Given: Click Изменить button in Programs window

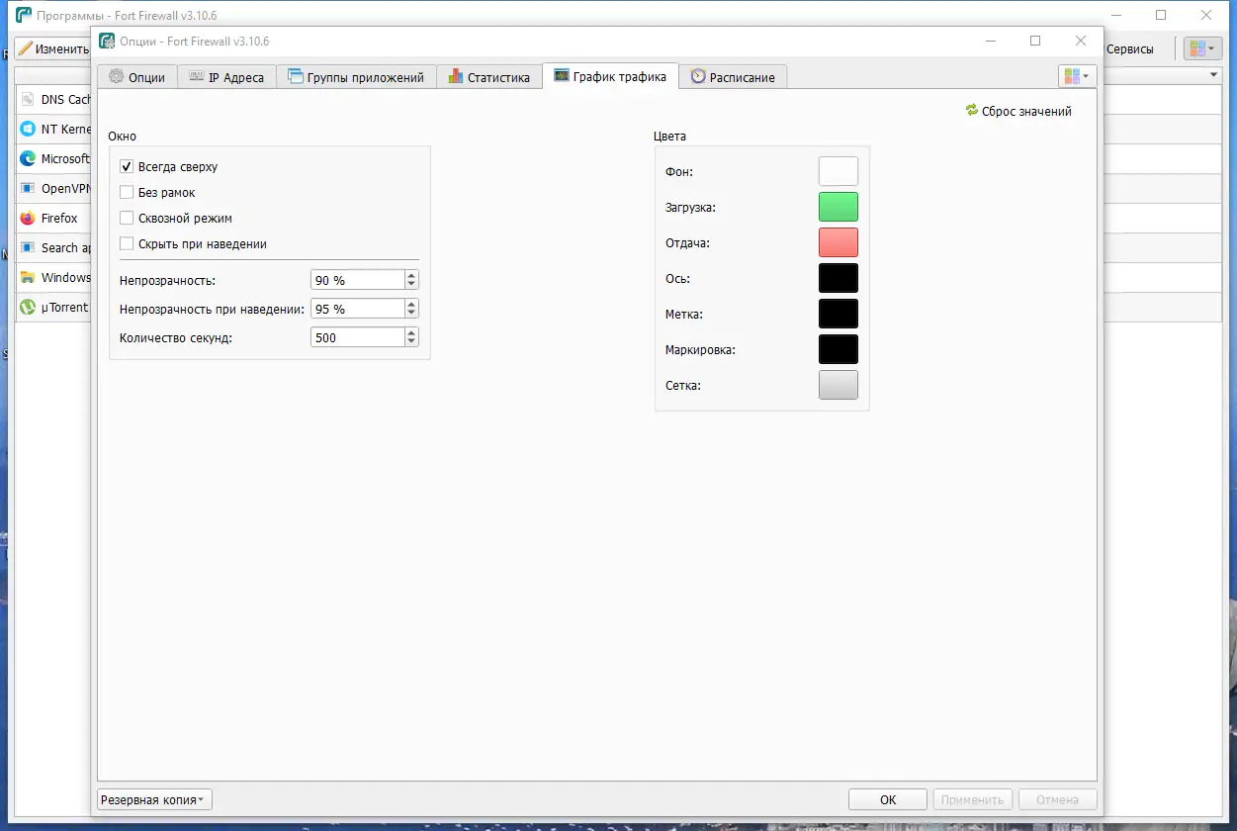Looking at the screenshot, I should pyautogui.click(x=52, y=48).
